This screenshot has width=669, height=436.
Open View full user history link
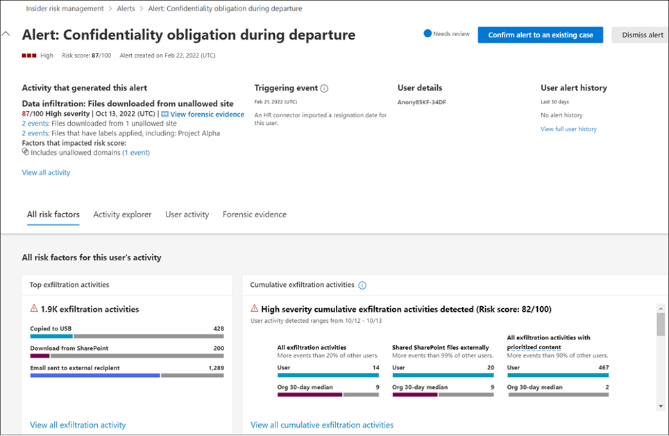(x=568, y=129)
